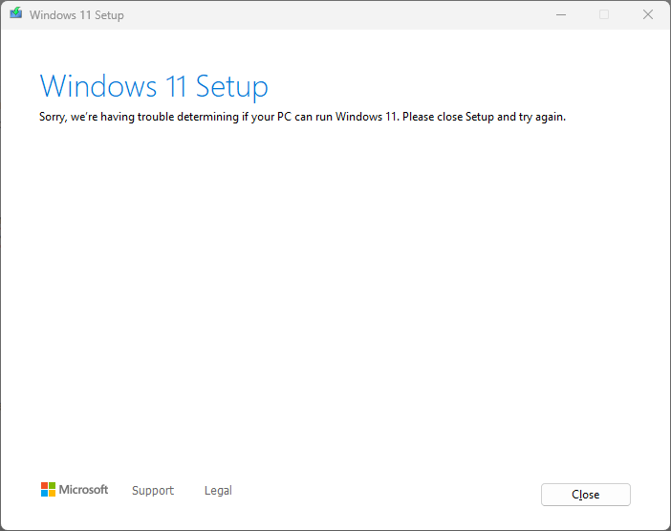Close the window using the title bar X

pos(648,15)
